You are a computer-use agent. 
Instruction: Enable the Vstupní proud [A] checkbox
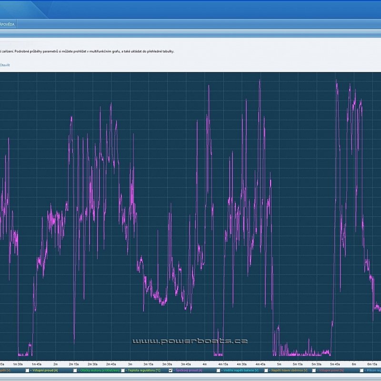coord(28,370)
